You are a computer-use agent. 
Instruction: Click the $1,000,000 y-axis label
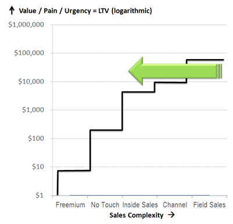pyautogui.click(x=26, y=25)
